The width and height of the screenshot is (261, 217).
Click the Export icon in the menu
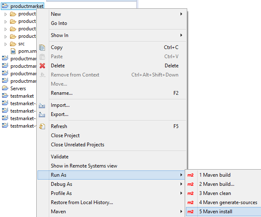[x=42, y=115]
